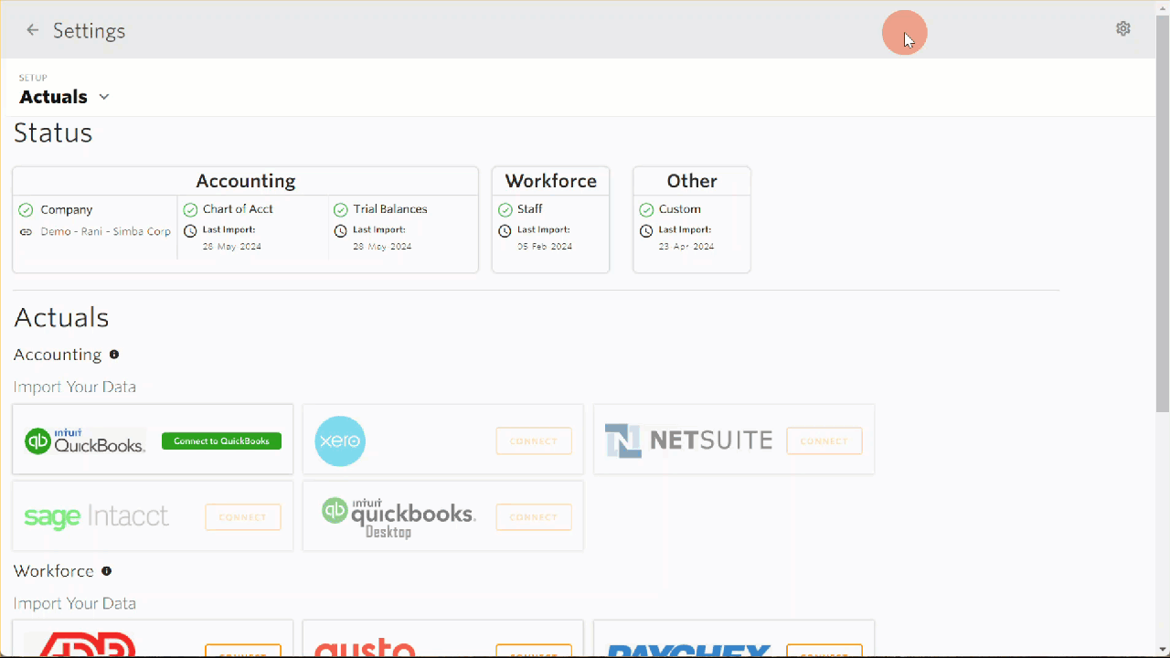The width and height of the screenshot is (1170, 658).
Task: Click the NetSuite logo
Action: pyautogui.click(x=689, y=441)
